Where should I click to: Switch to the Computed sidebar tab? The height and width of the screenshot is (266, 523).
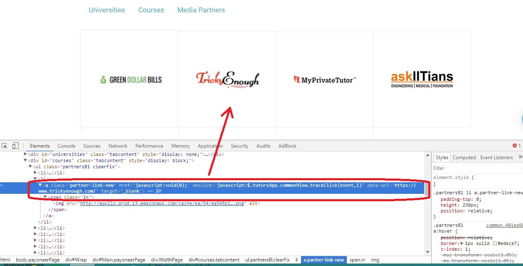click(x=464, y=157)
